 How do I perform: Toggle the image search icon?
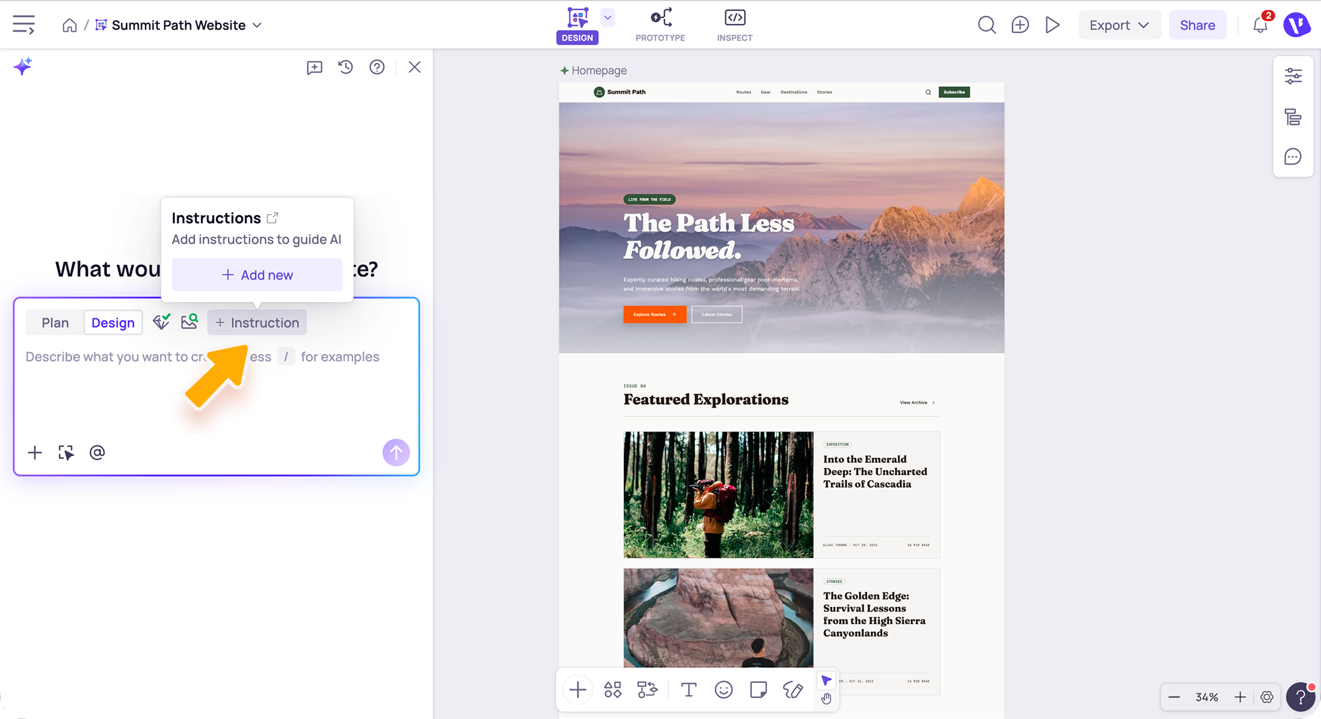tap(190, 321)
